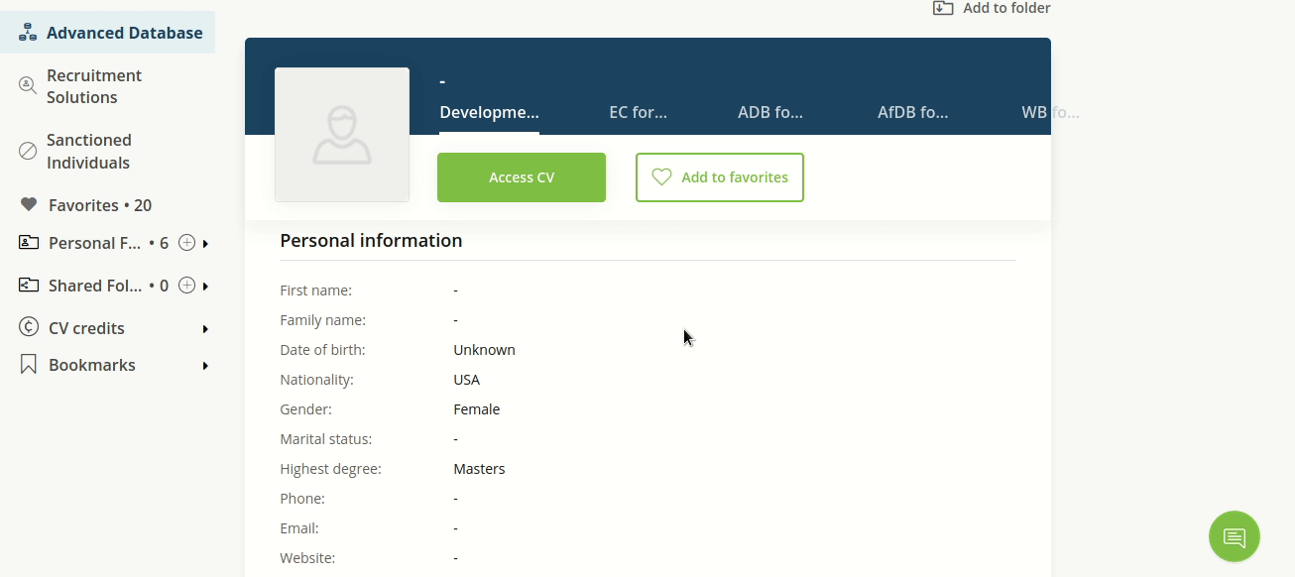Image resolution: width=1295 pixels, height=577 pixels.
Task: Click the Family name: label
Action: (322, 320)
